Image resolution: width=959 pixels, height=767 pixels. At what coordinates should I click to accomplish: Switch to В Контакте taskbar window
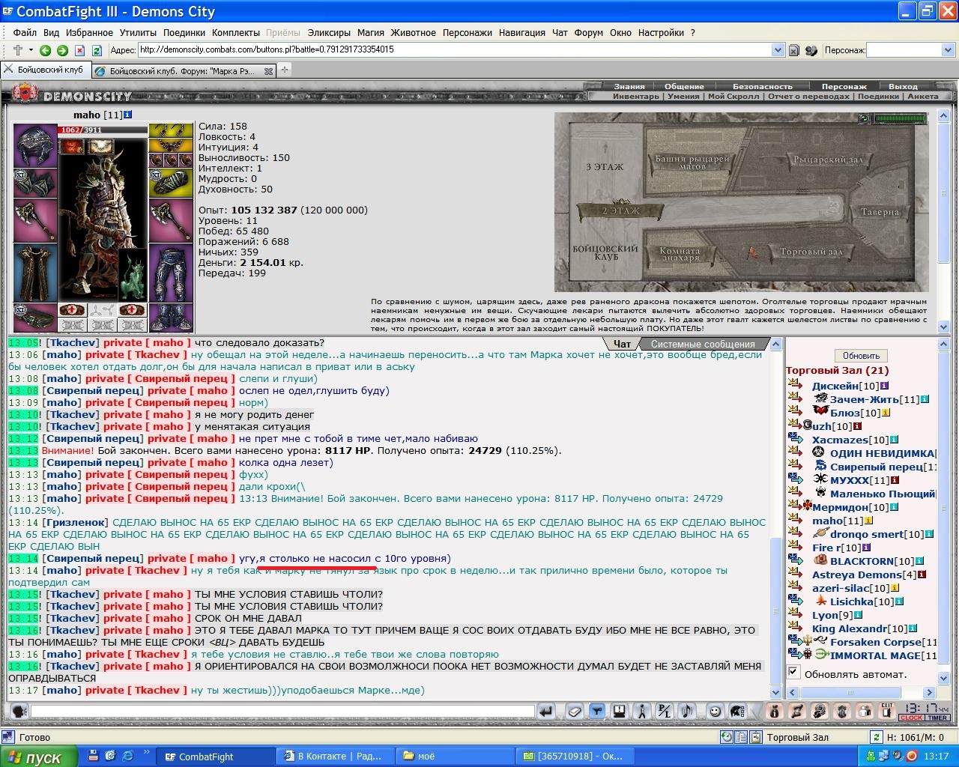coord(335,757)
